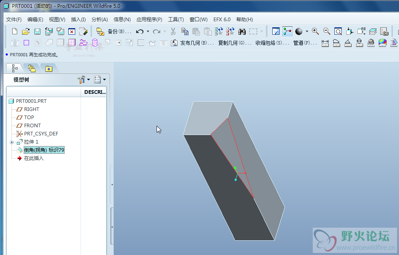Open an existing file via the folder icon
The height and width of the screenshot is (255, 399).
click(26, 31)
